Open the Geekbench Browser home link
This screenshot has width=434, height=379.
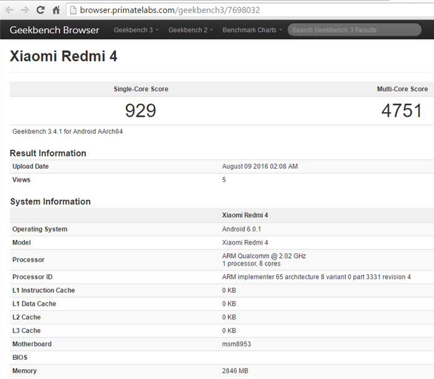tap(55, 30)
